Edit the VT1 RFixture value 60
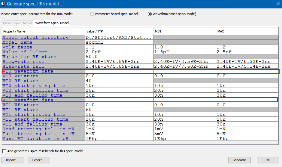 click(x=119, y=110)
